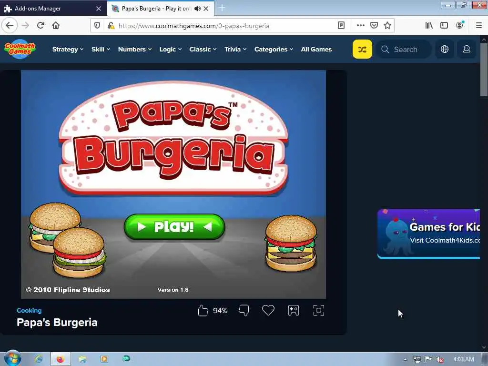Image resolution: width=488 pixels, height=366 pixels.
Task: Click the 94% like rating text
Action: pyautogui.click(x=220, y=311)
